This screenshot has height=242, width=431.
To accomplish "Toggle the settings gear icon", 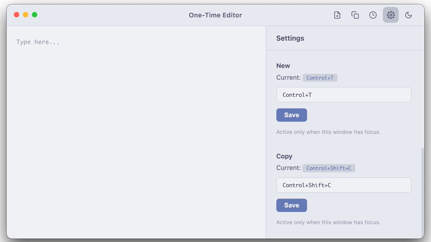I will click(x=391, y=15).
